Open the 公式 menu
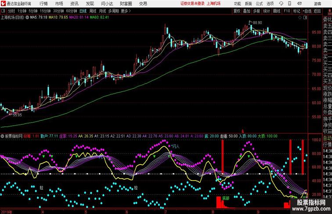Viewport: 332px width, 214px height. click(x=259, y=4)
